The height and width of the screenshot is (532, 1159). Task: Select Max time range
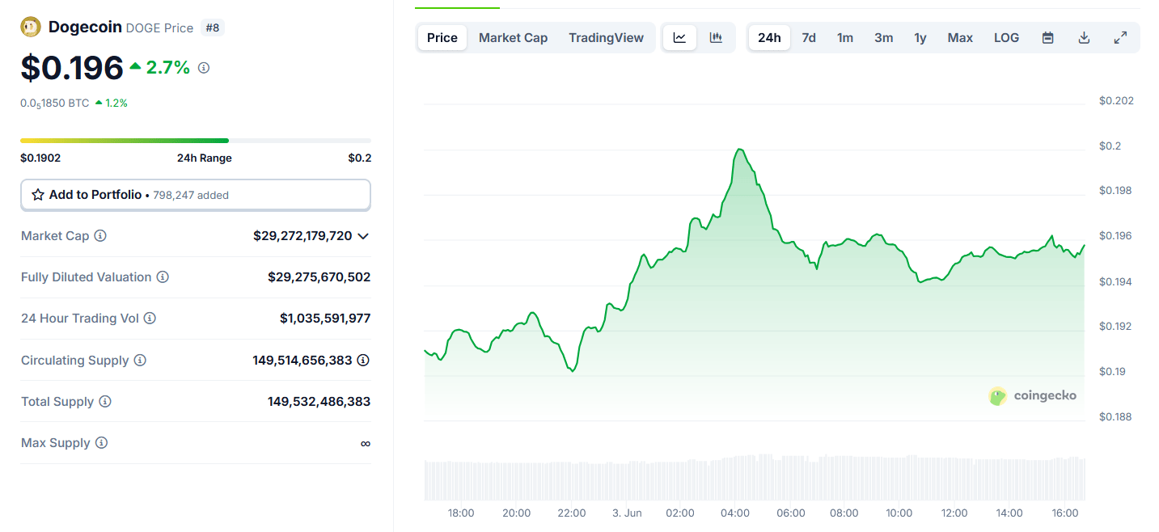coord(960,38)
